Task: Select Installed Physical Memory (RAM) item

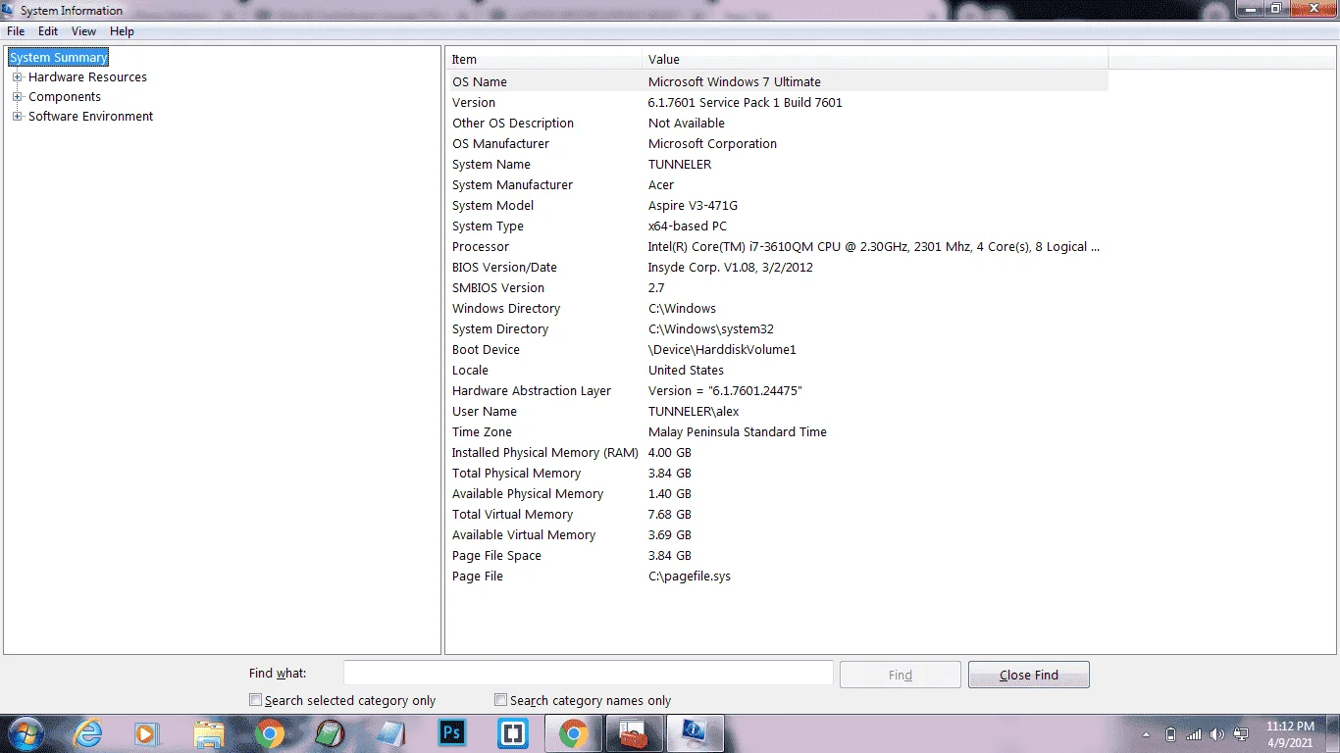Action: pos(545,453)
